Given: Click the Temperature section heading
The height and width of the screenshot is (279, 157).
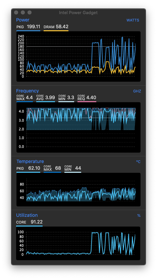Looking at the screenshot, I should [30, 161].
